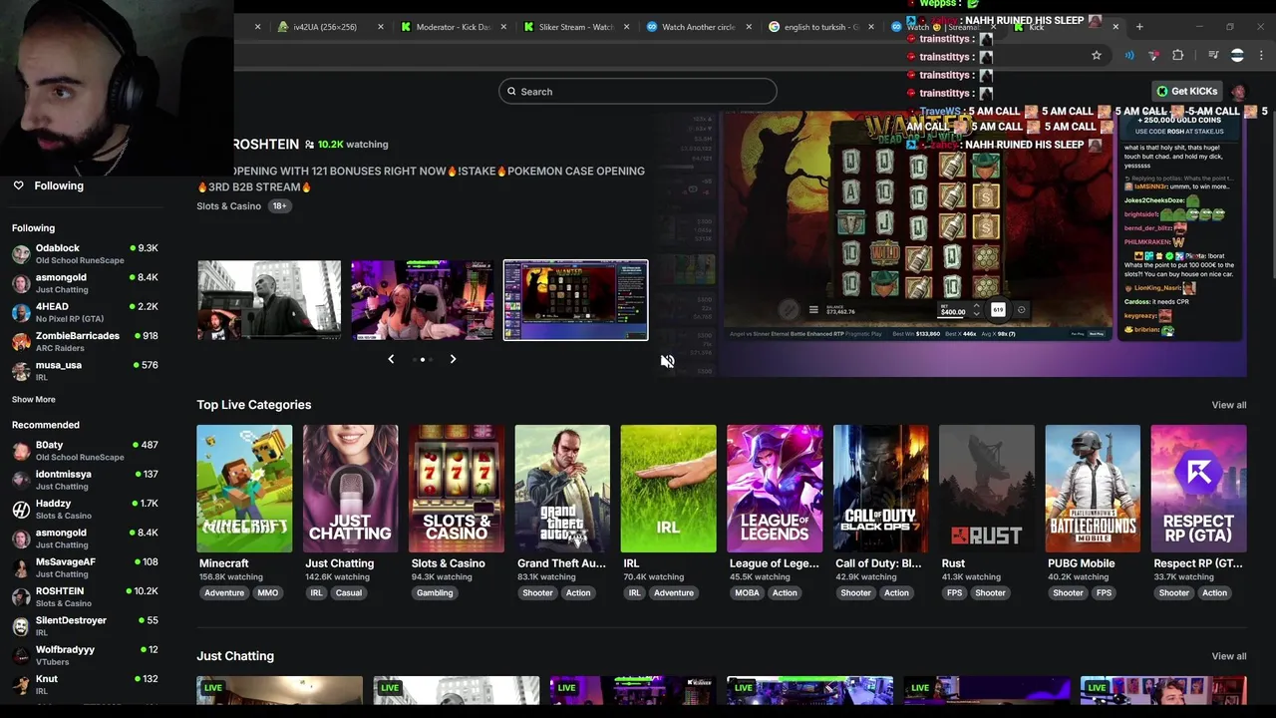
Task: Open the Rust category card
Action: click(987, 489)
